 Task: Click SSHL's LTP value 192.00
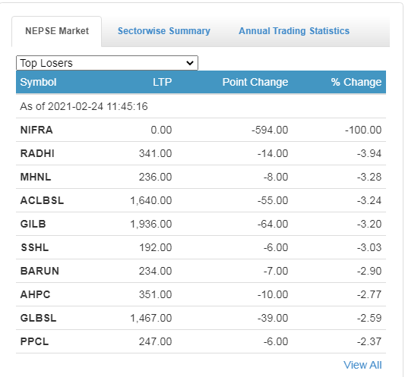coord(156,247)
